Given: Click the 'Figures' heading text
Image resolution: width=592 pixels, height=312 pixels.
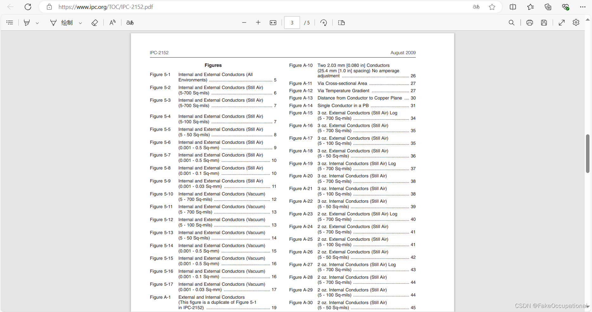Looking at the screenshot, I should tap(213, 65).
